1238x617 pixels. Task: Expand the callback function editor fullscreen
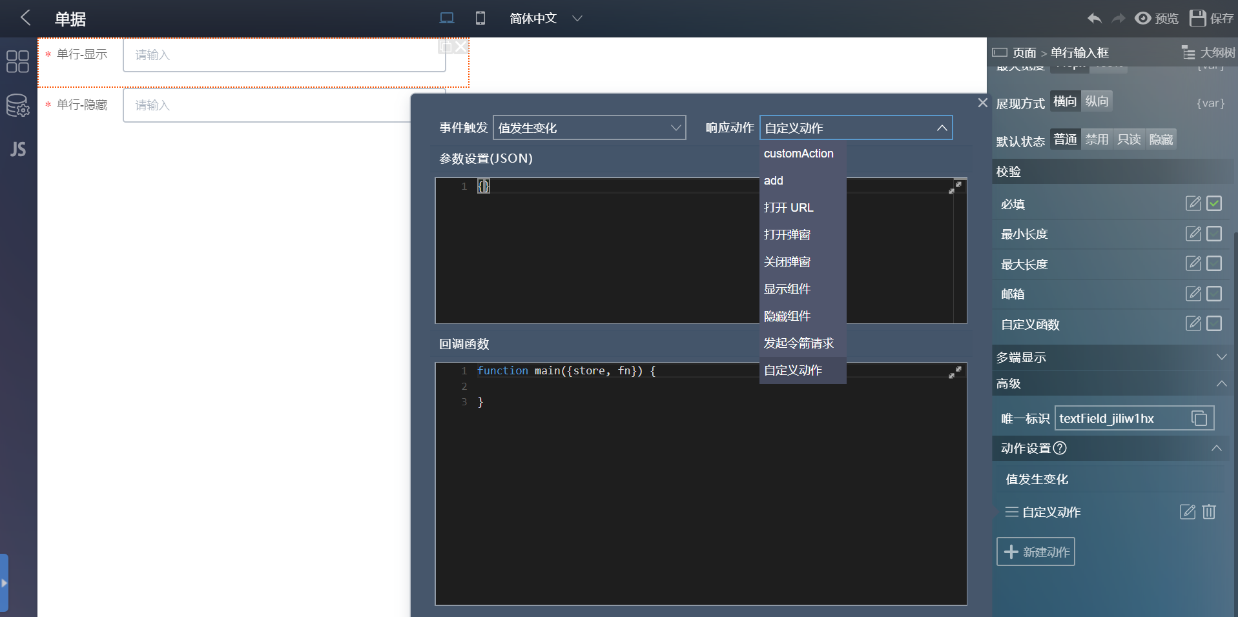[x=955, y=372]
